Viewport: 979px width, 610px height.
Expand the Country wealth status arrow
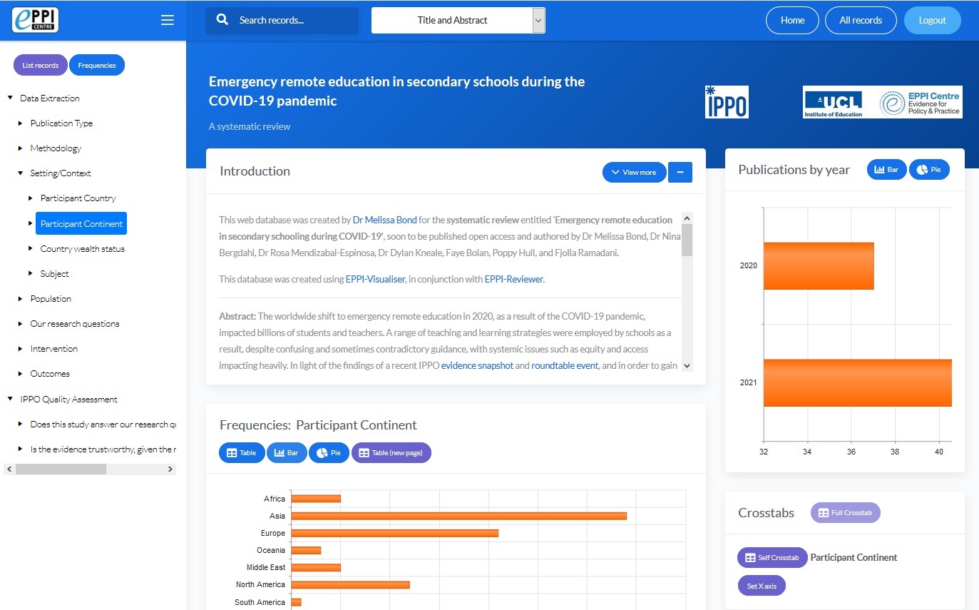pyautogui.click(x=30, y=248)
